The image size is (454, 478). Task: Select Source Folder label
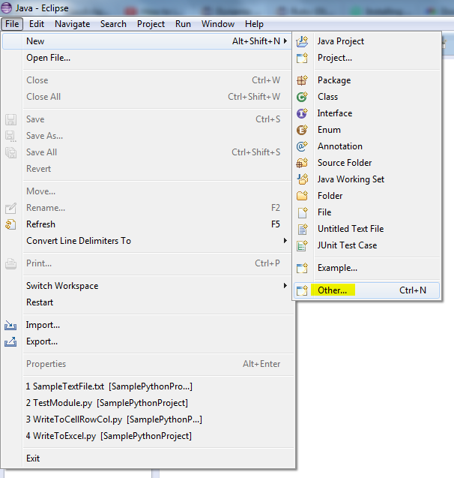click(x=345, y=163)
